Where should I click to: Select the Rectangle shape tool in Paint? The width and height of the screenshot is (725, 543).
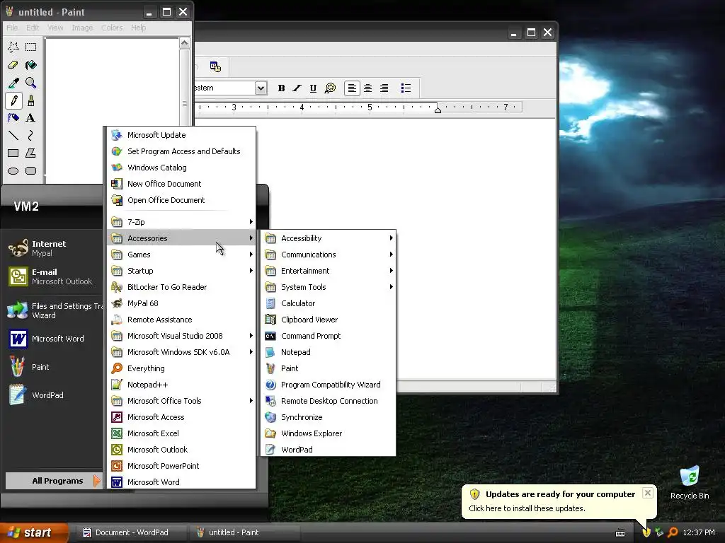click(13, 153)
